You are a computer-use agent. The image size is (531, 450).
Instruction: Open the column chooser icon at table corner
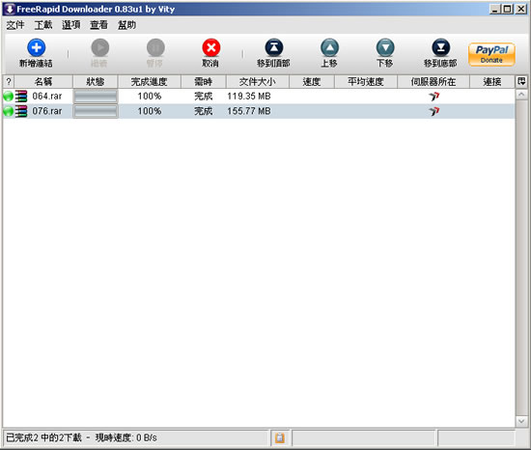[x=521, y=81]
